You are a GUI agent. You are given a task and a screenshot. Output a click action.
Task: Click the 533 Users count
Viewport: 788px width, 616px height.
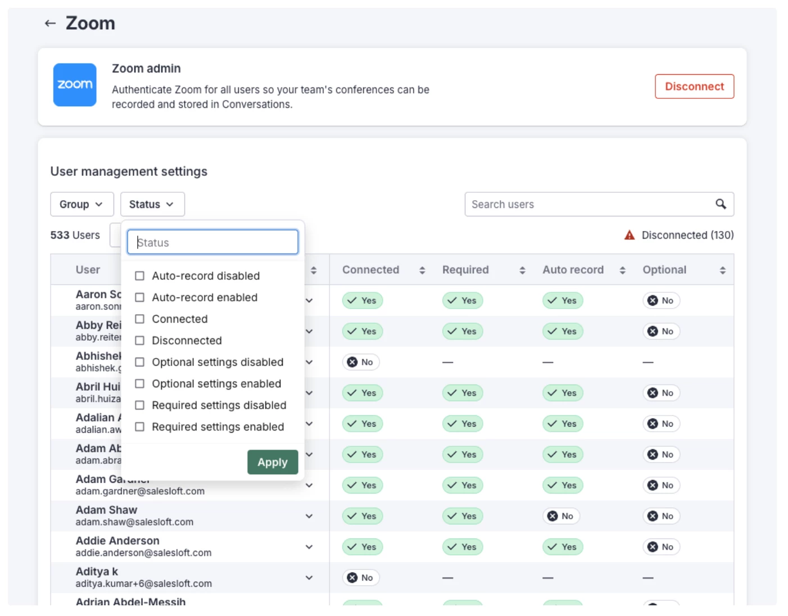point(75,235)
